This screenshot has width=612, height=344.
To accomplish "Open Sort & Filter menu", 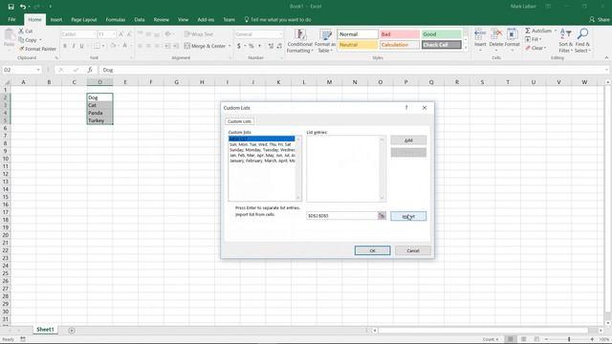I will [565, 40].
